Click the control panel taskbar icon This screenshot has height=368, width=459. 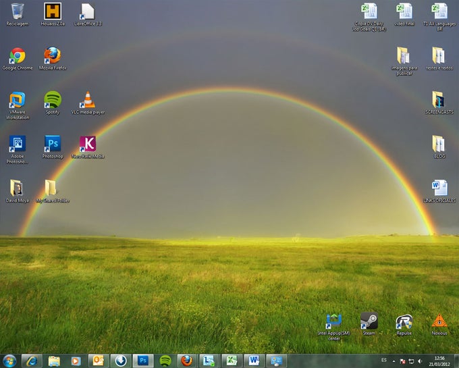276,361
